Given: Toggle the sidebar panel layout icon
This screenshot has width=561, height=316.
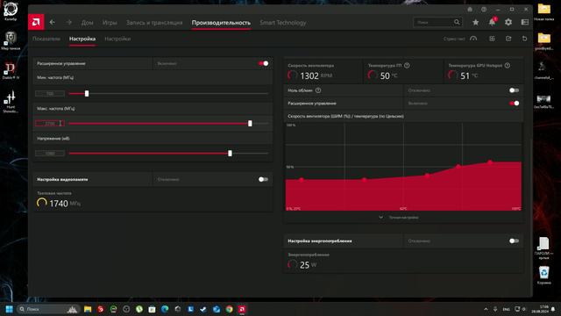Looking at the screenshot, I should tap(525, 22).
